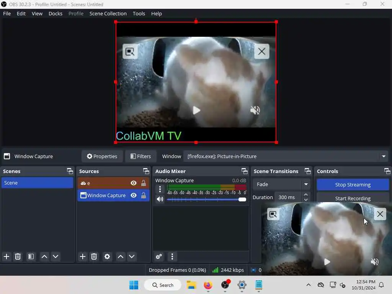Float the Audio Mixer dock
The height and width of the screenshot is (294, 392).
(x=245, y=171)
